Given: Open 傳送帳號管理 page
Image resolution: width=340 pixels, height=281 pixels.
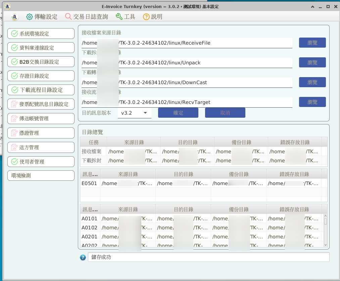Looking at the screenshot, I should click(41, 118).
